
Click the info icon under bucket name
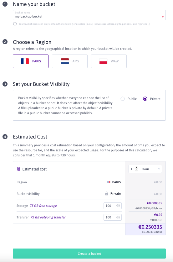(15, 24)
